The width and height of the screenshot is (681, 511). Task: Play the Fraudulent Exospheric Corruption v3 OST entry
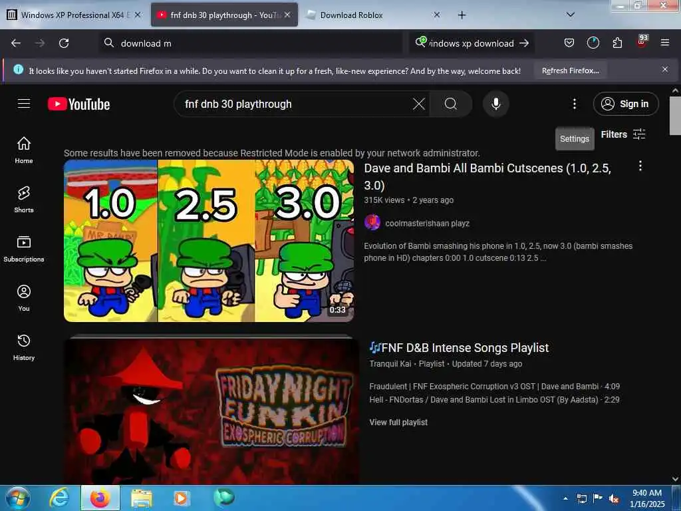click(494, 387)
